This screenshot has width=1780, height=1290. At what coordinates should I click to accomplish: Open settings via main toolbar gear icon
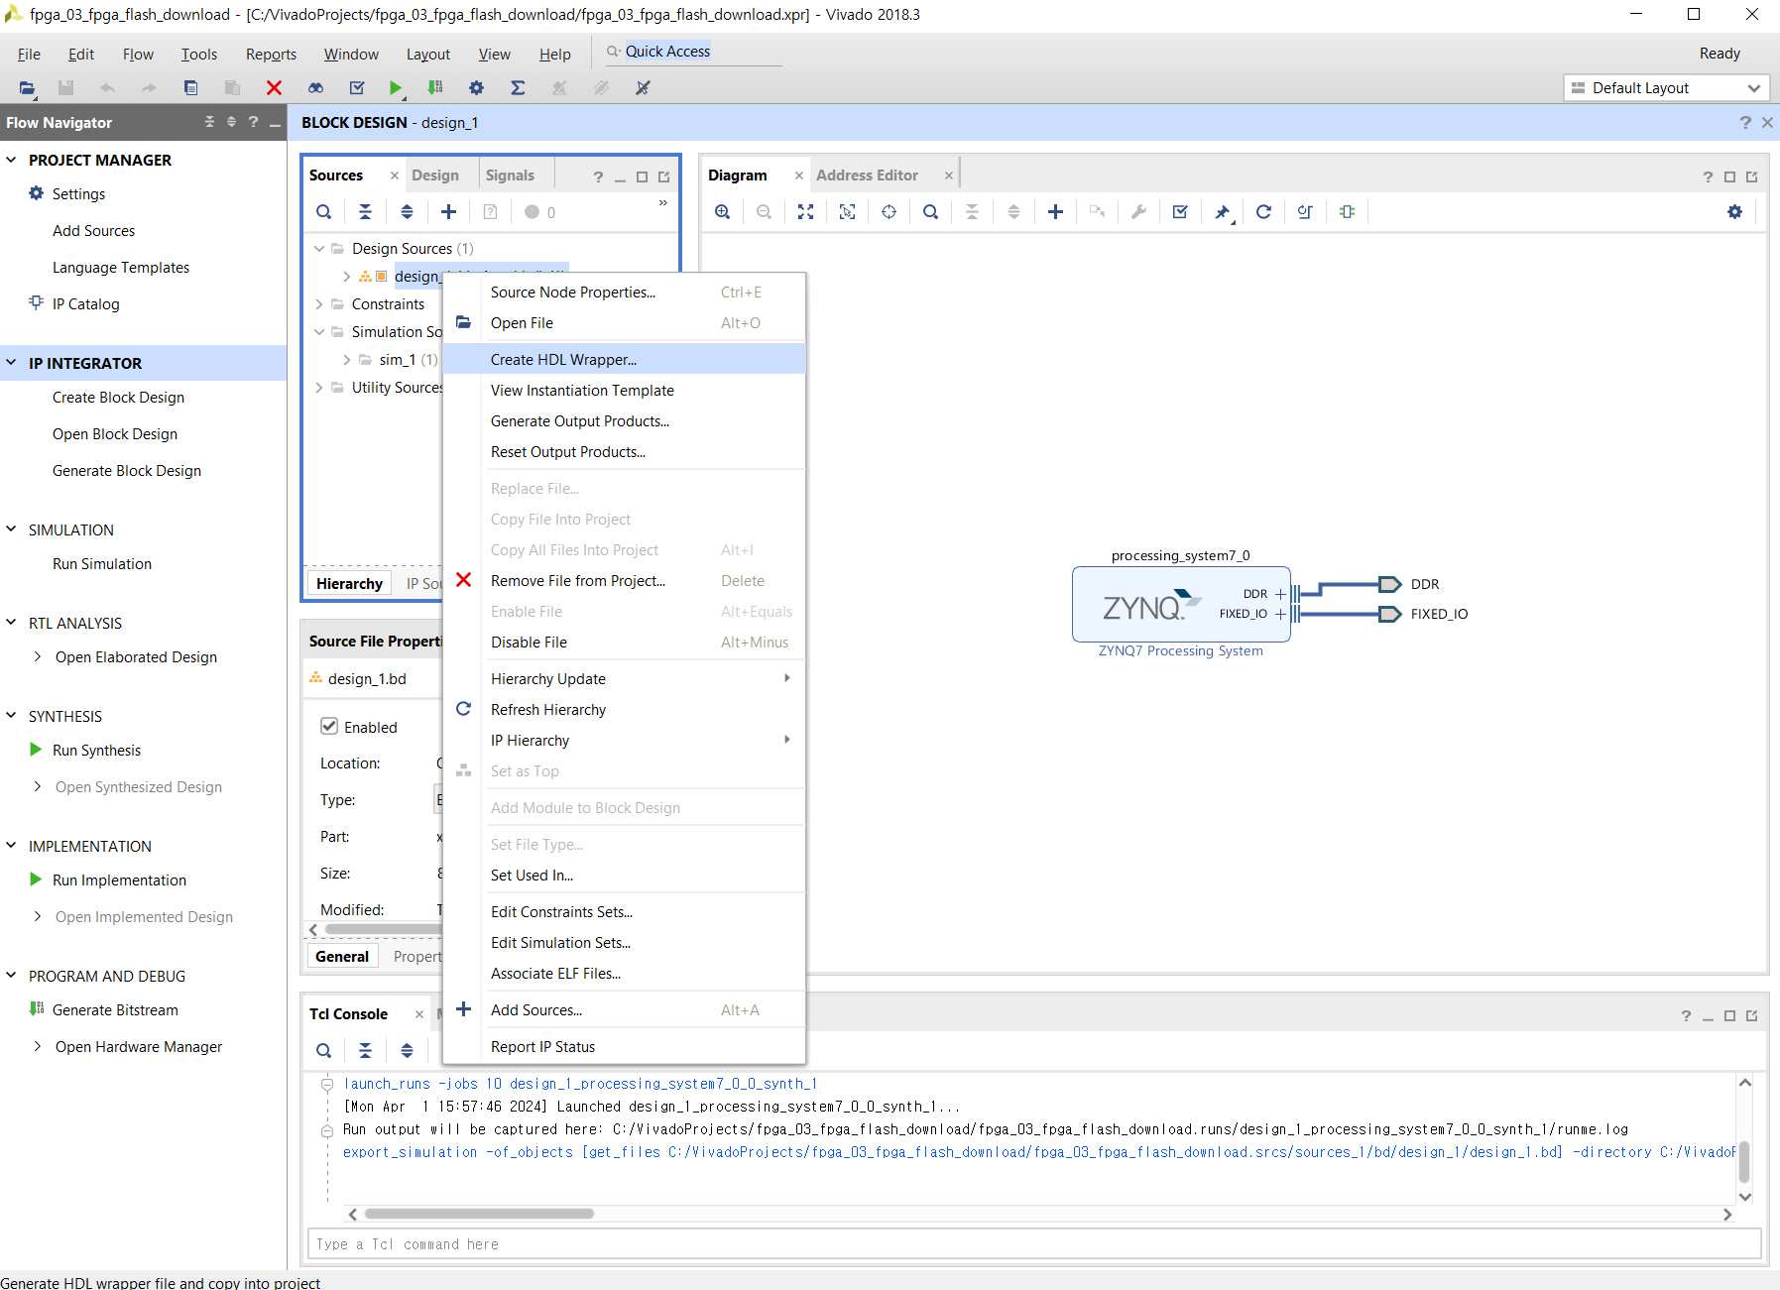tap(477, 88)
